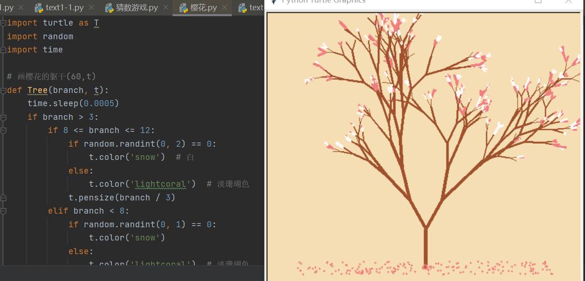The height and width of the screenshot is (281, 585).
Task: Click the comment '# 淡珊瑚色' beside the underlined lightcoral
Action: (x=227, y=184)
